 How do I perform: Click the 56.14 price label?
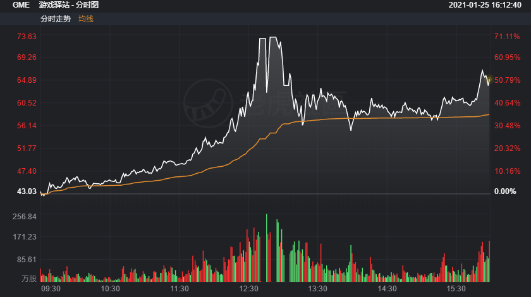27,126
